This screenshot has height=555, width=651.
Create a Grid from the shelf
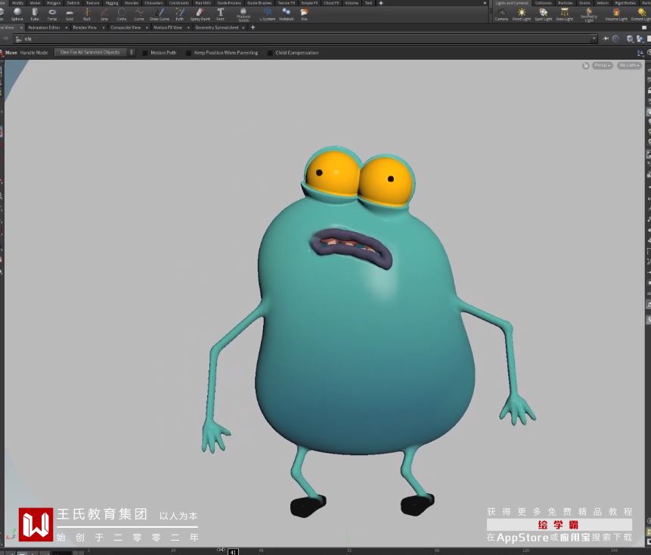coord(70,14)
